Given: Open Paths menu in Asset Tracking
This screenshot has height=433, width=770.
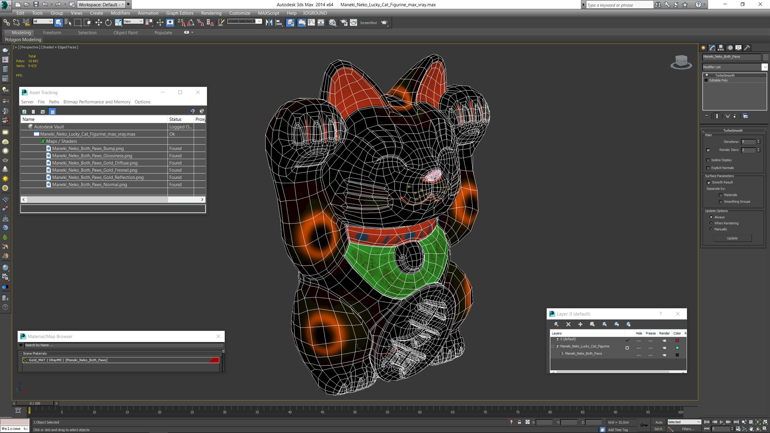Looking at the screenshot, I should (54, 102).
